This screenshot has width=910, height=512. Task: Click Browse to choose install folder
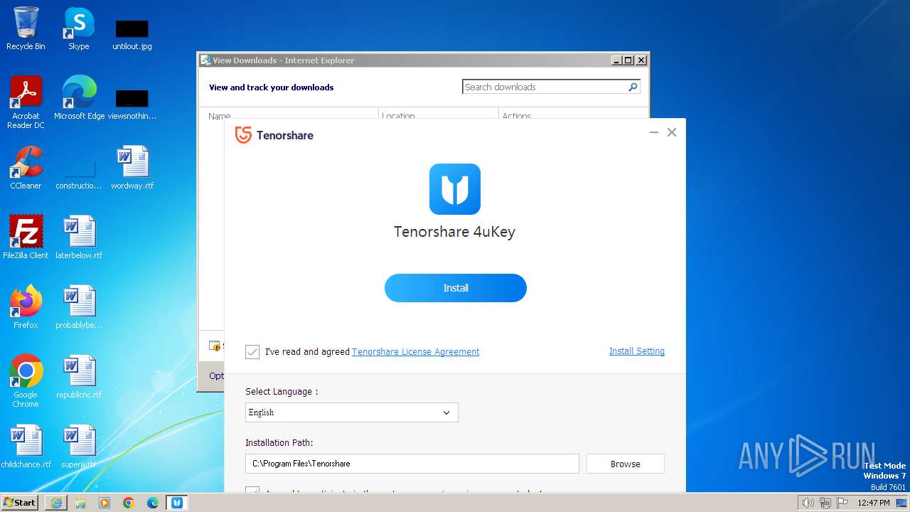coord(626,464)
